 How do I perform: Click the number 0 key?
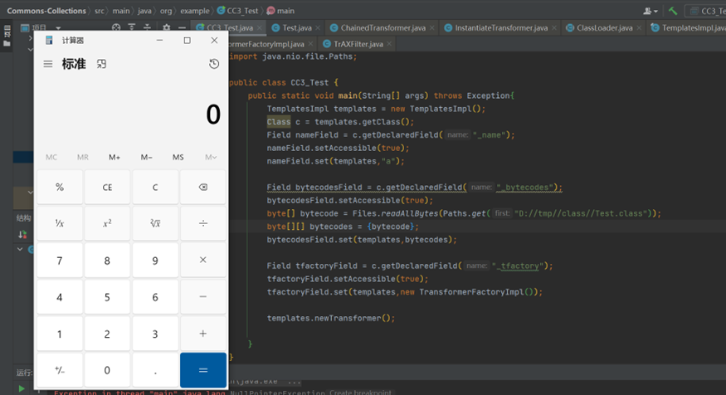(107, 370)
